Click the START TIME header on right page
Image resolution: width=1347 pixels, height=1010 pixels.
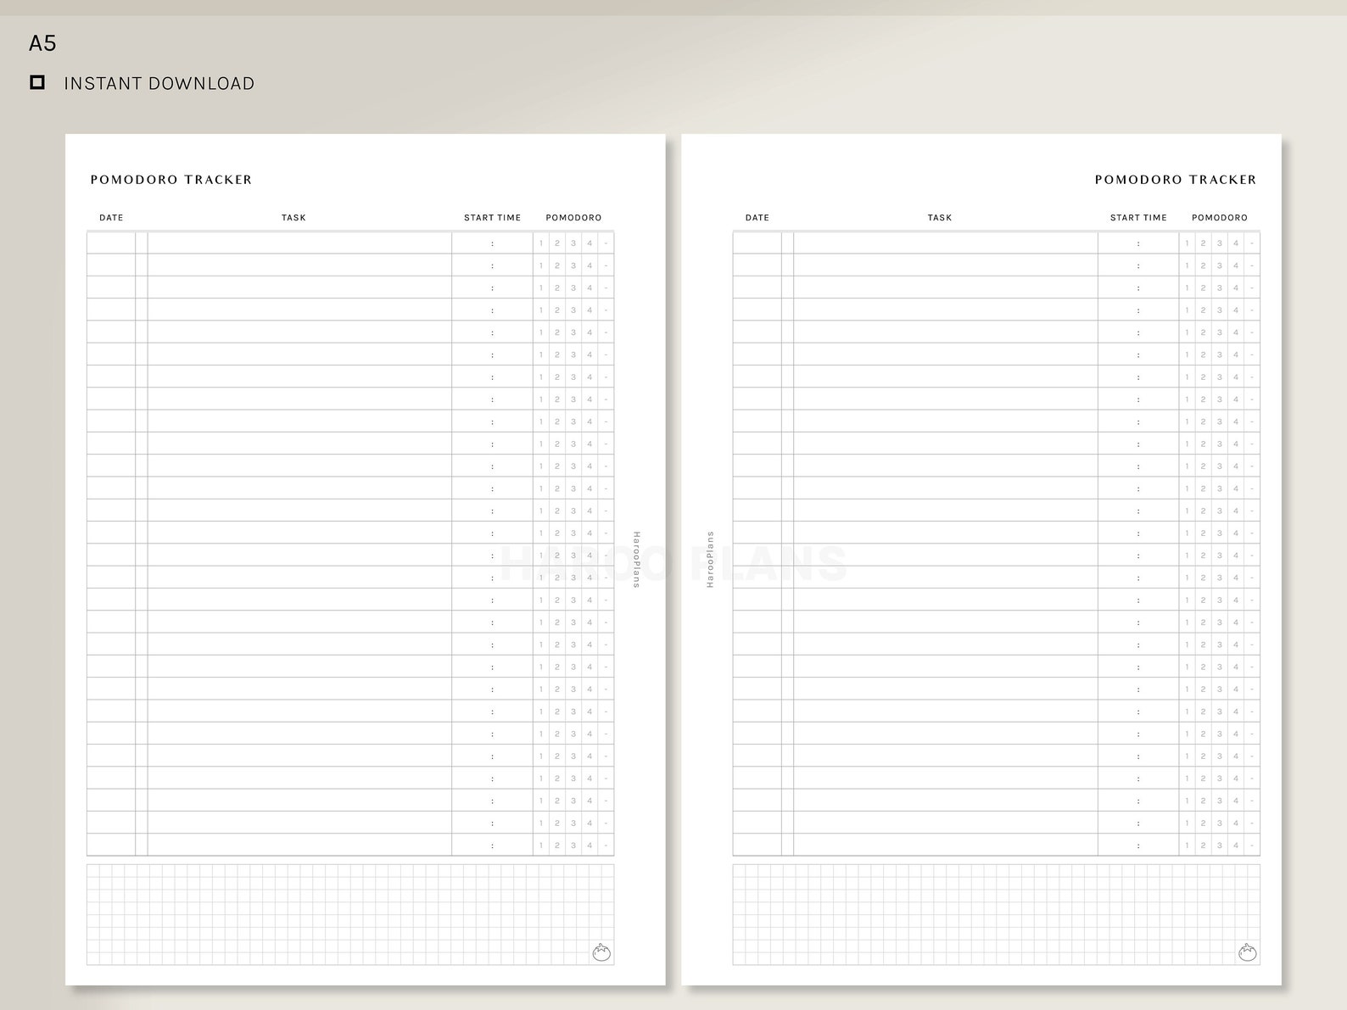click(1138, 218)
